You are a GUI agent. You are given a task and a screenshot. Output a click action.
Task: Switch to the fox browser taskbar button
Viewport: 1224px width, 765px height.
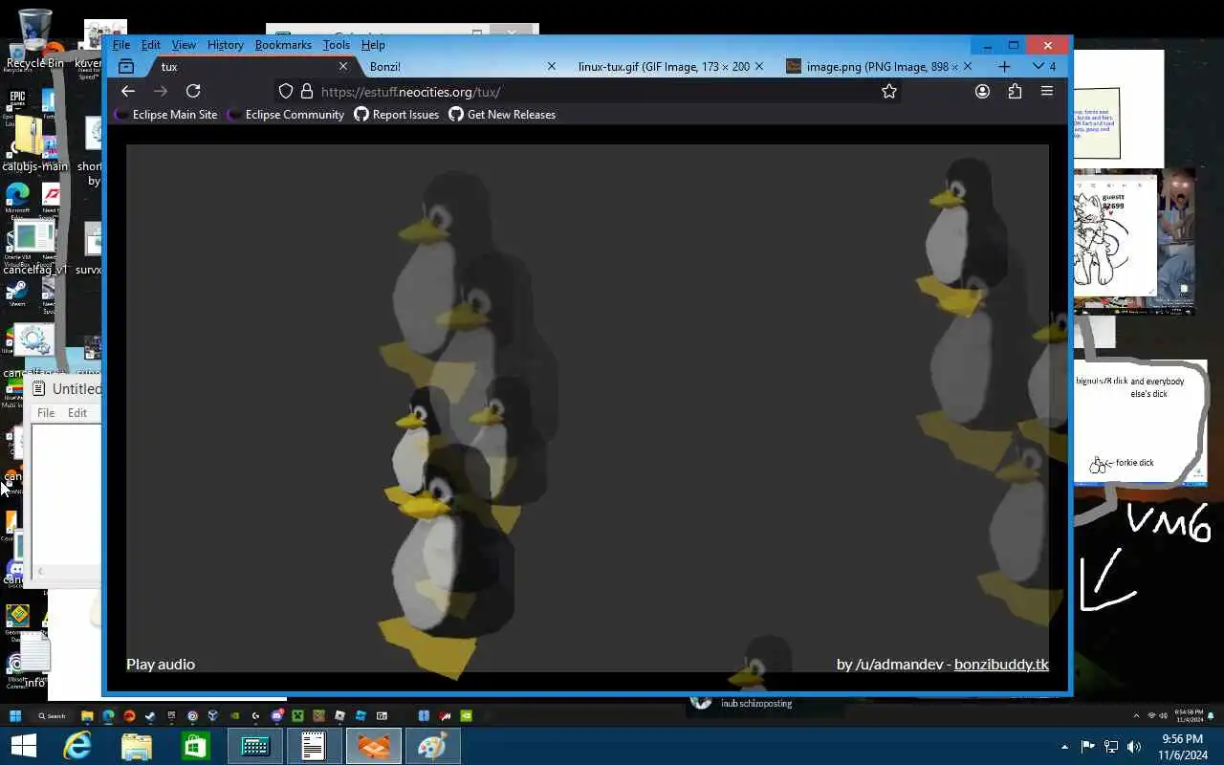pos(373,746)
